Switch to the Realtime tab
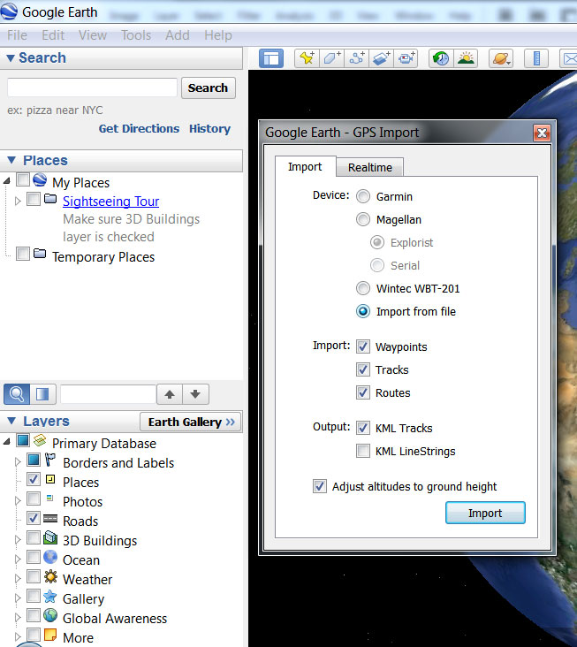 370,168
